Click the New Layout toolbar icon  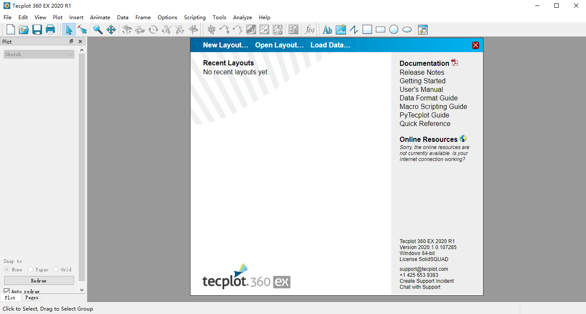[11, 29]
